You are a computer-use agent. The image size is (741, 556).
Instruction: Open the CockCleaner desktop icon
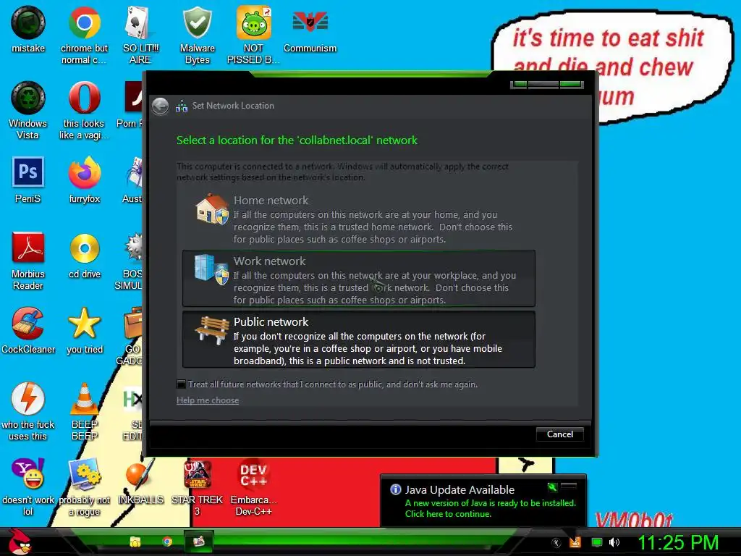point(28,330)
